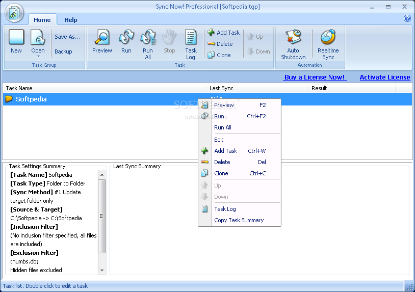Choose Edit in the context menu
The image size is (415, 292).
pos(240,140)
